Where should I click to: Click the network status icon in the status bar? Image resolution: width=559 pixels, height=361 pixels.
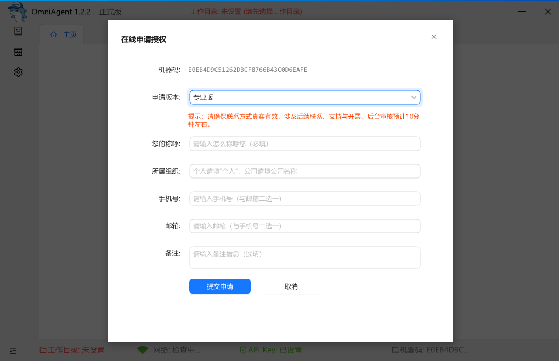point(144,349)
